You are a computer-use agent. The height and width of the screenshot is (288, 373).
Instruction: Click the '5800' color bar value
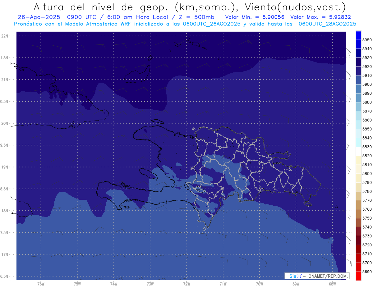[367, 174]
